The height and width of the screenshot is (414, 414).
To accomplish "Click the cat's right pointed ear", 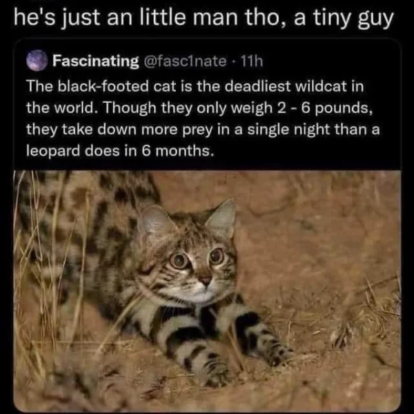I will pyautogui.click(x=221, y=218).
